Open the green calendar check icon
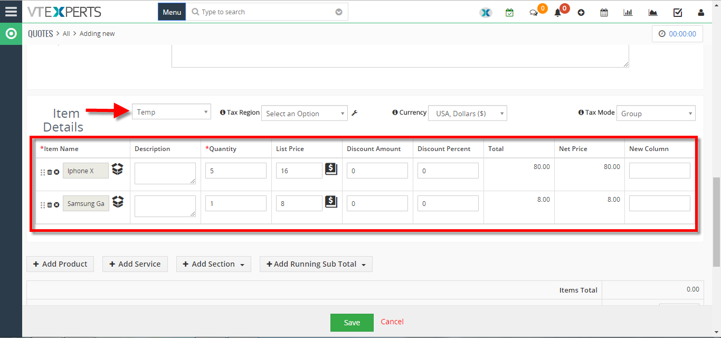 pos(509,12)
